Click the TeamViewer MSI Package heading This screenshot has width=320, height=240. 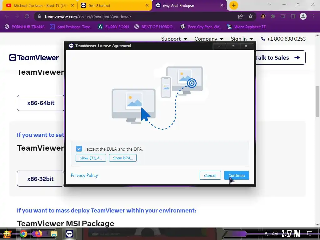[66, 223]
